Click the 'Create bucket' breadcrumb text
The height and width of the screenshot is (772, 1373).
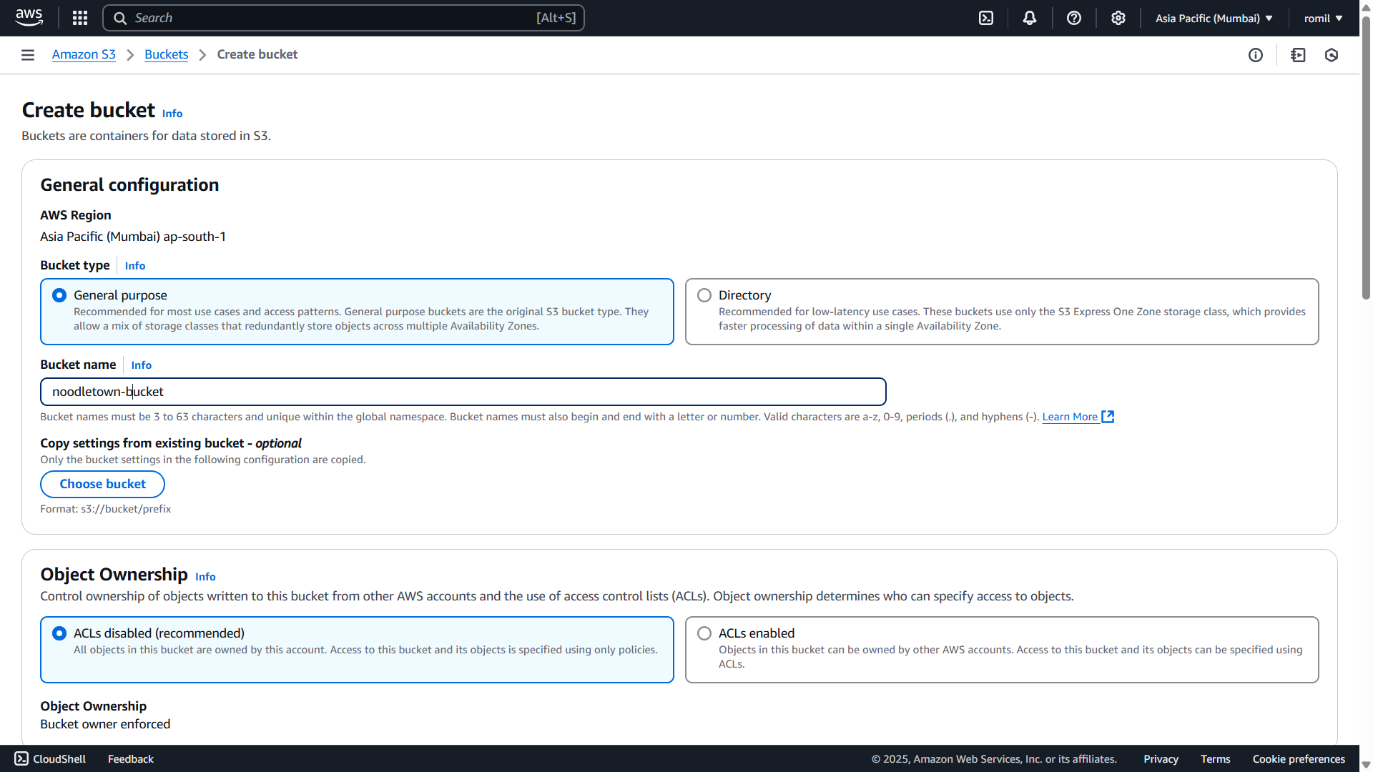click(257, 54)
